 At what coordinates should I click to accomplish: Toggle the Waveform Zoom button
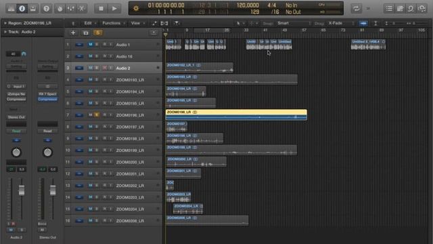pos(363,23)
